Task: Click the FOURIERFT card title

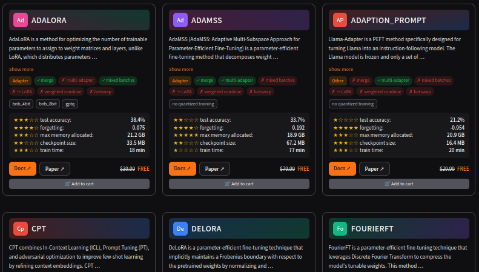Action: (372, 229)
